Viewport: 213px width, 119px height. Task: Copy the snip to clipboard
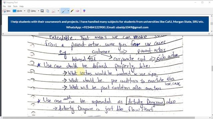pos(48,11)
